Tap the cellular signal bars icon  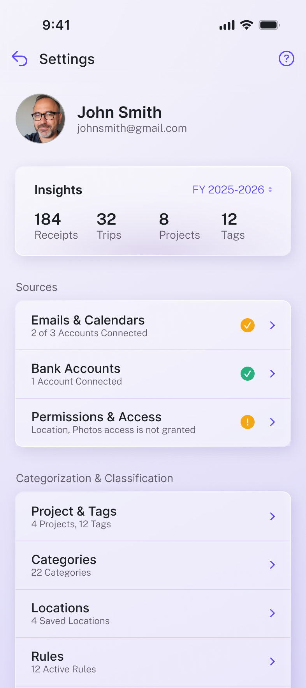(227, 25)
